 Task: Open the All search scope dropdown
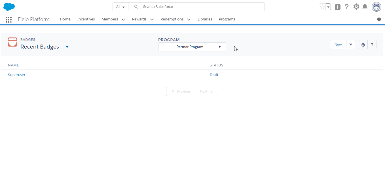(120, 7)
